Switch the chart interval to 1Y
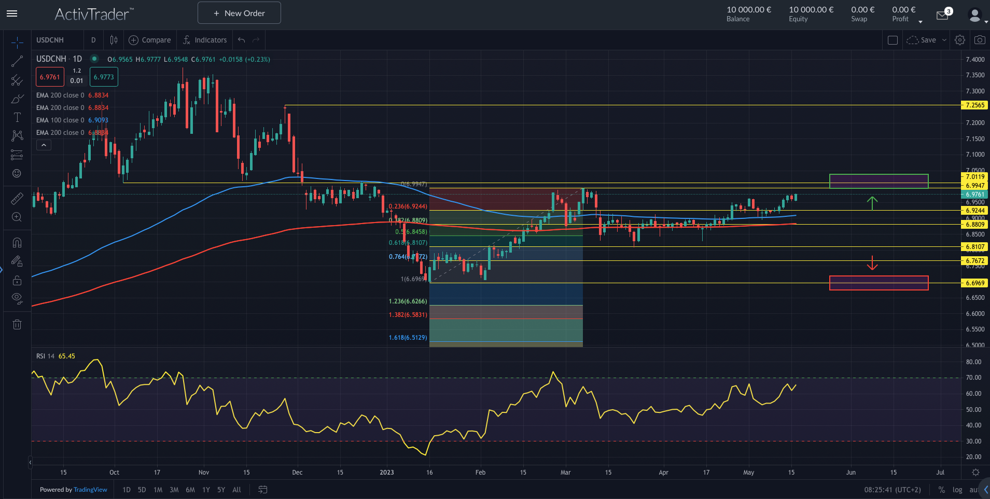The width and height of the screenshot is (990, 499). pos(205,490)
